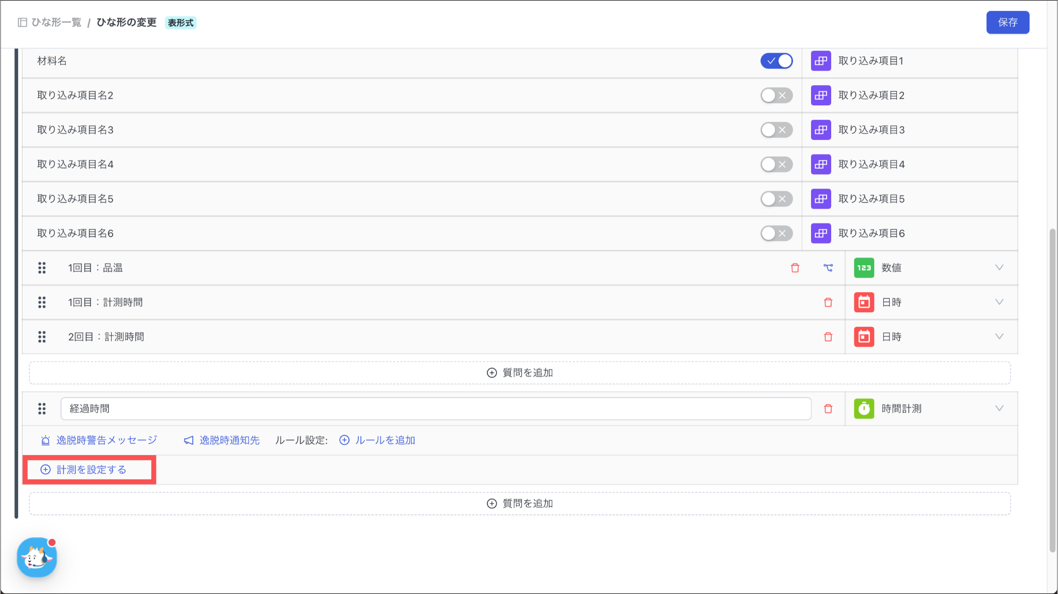Viewport: 1058px width, 594px height.
Task: Expand the 数値 type dropdown
Action: [999, 268]
